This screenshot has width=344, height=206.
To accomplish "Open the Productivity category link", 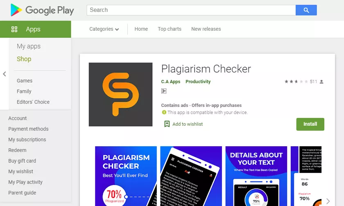I will click(x=198, y=81).
